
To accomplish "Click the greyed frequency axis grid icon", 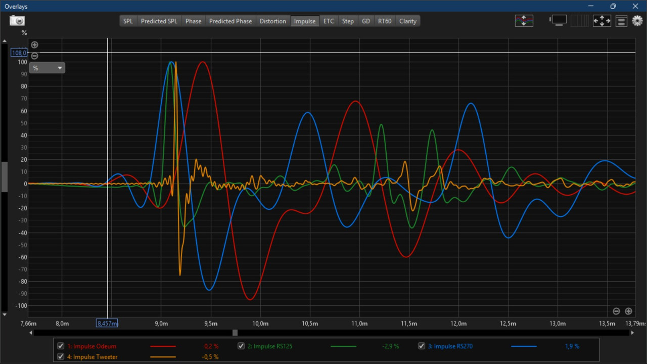I will tap(580, 21).
